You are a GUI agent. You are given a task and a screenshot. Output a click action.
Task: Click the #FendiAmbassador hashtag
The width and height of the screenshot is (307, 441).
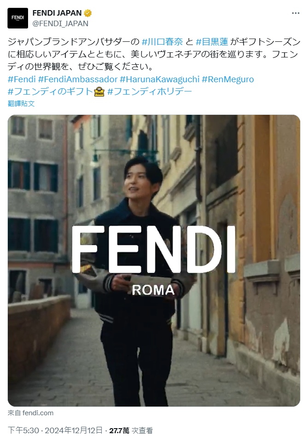click(x=78, y=79)
